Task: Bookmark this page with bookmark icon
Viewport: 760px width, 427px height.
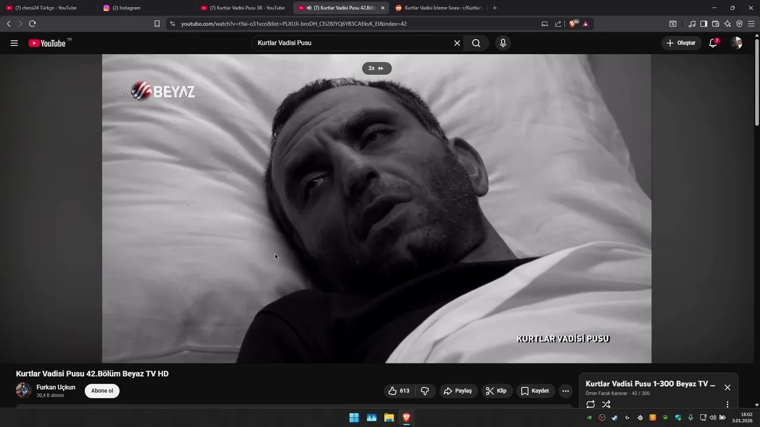Action: pyautogui.click(x=157, y=24)
